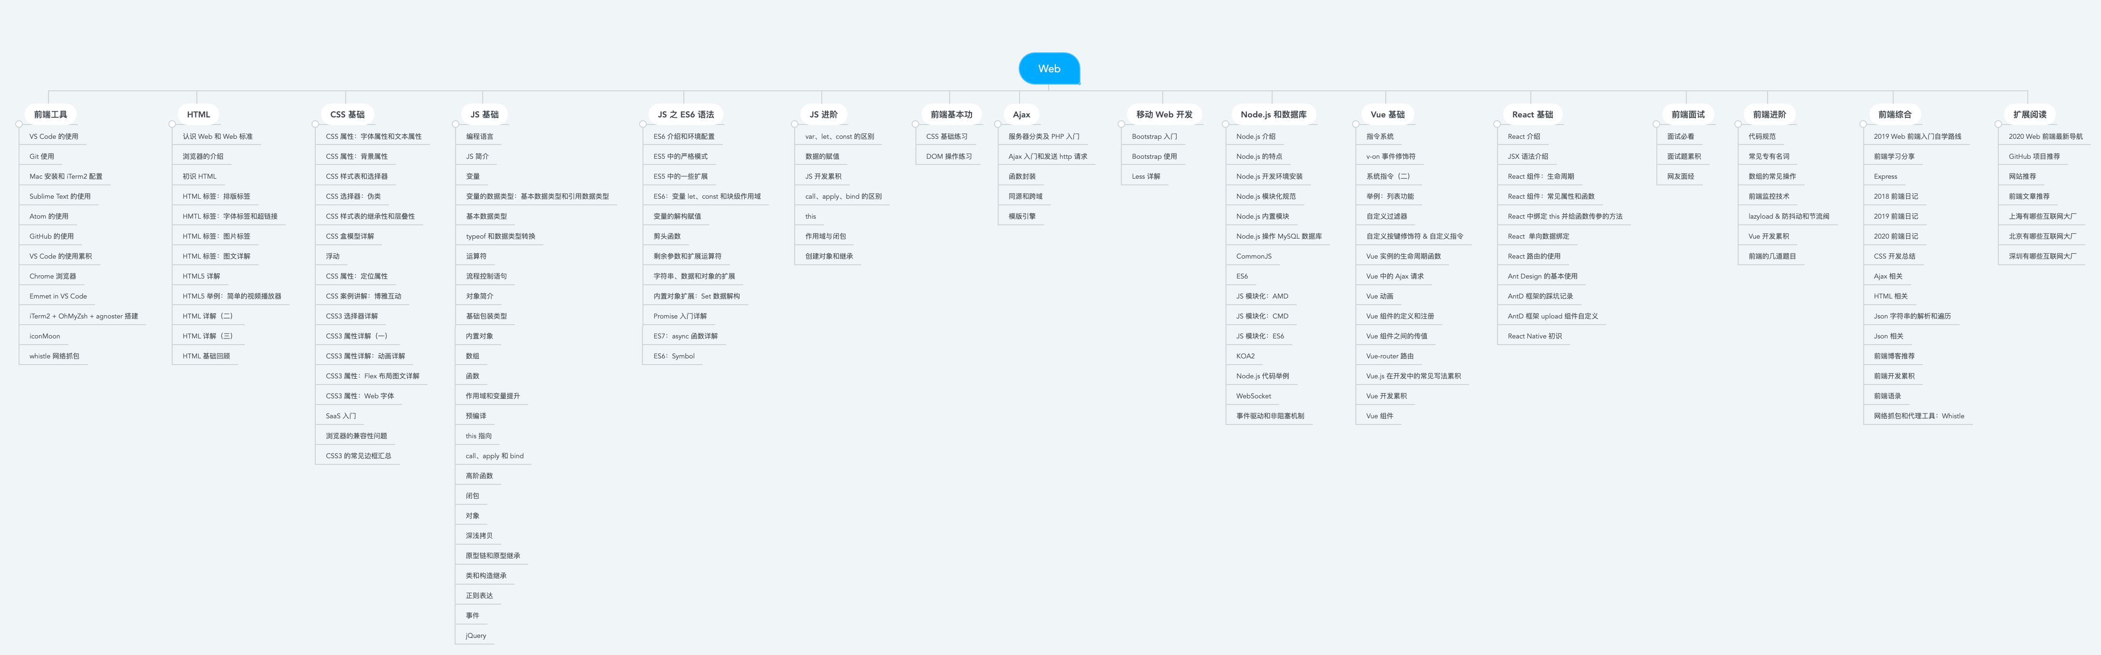Select the CSS3 的常见边框汇总 subtopic

pyautogui.click(x=358, y=456)
